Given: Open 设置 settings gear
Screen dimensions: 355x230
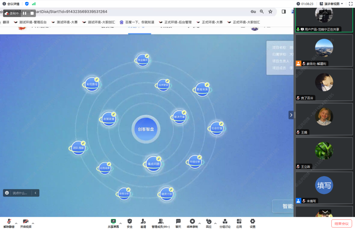Looking at the screenshot, I should tap(252, 222).
